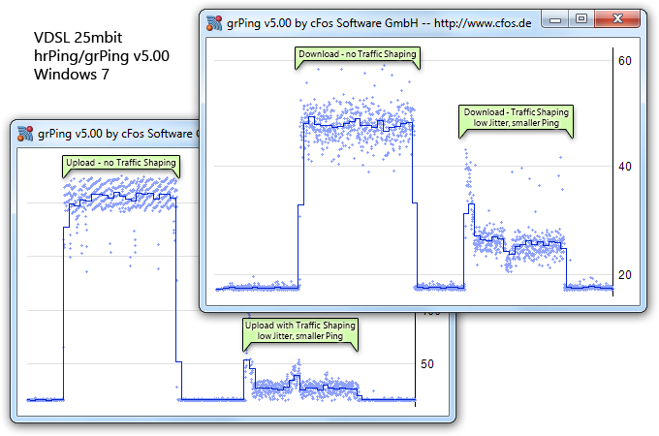
Task: Click the 40 label on the download graph axis
Action: pos(624,167)
